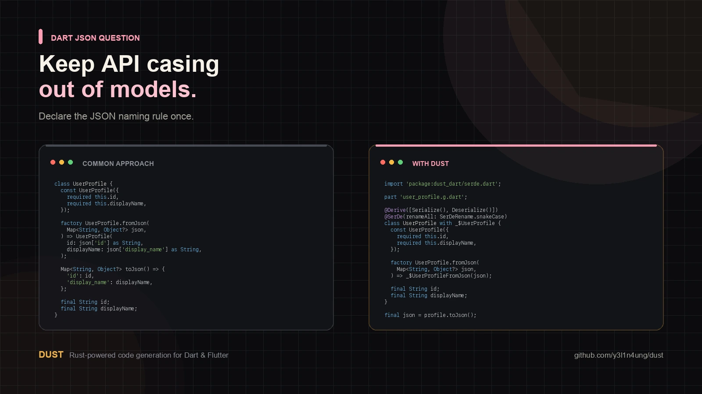Viewport: 702px width, 394px height.
Task: Select the 'COMMON APPROACH' panel title
Action: tap(118, 163)
